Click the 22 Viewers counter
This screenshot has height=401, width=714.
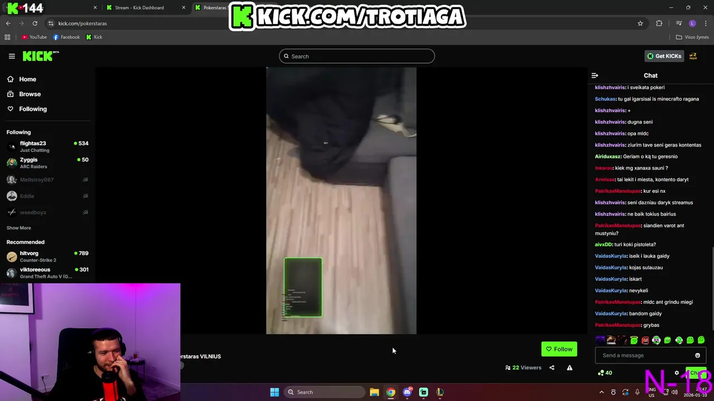click(x=523, y=368)
